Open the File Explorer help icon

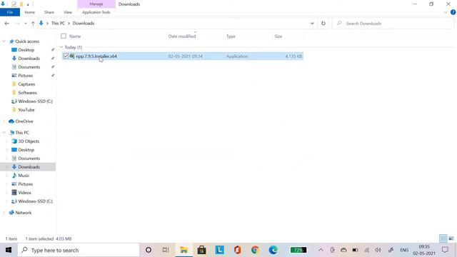click(453, 12)
